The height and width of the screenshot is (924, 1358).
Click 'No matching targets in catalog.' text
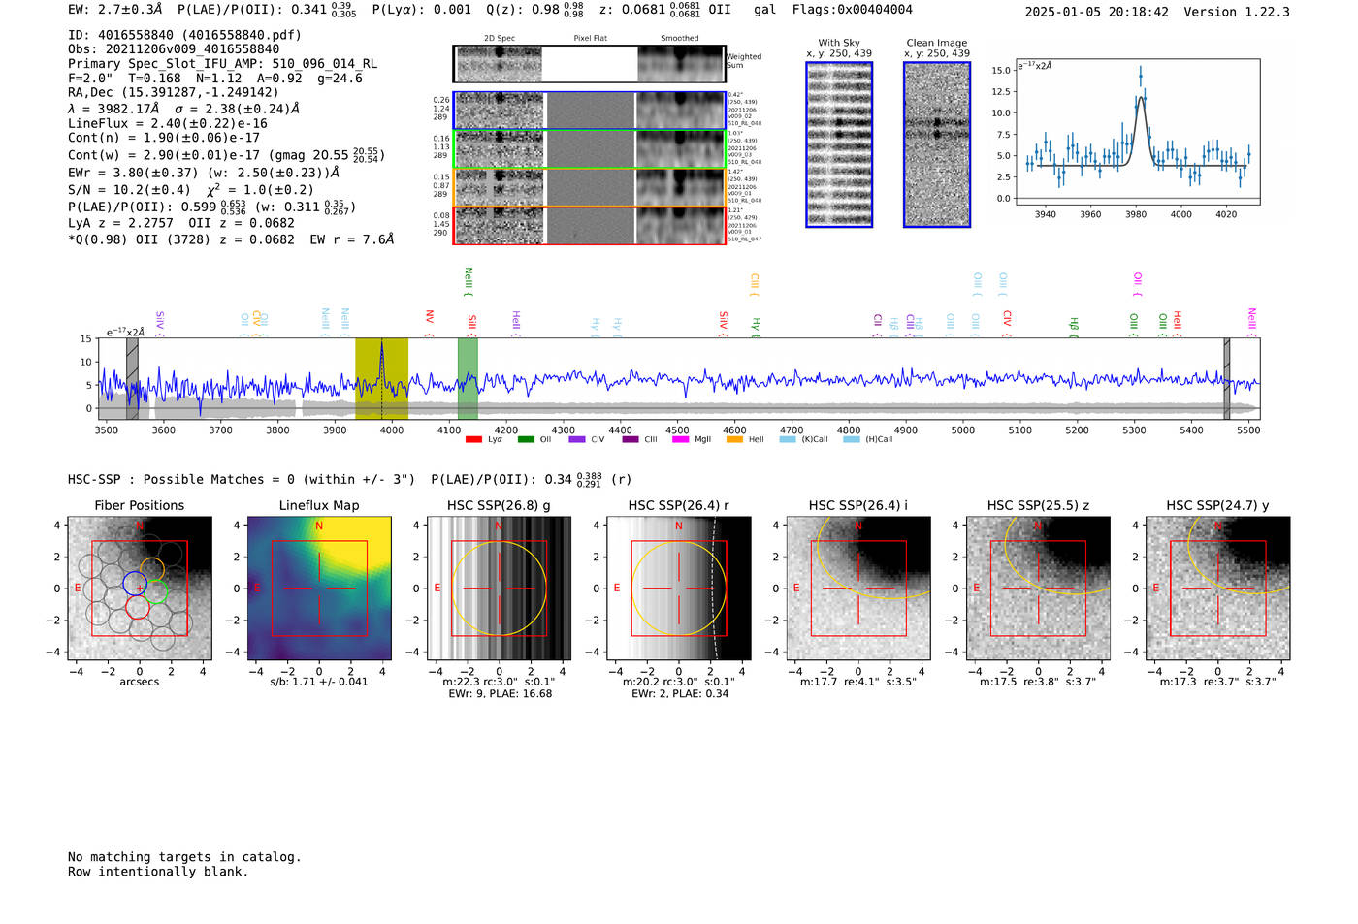pyautogui.click(x=184, y=857)
